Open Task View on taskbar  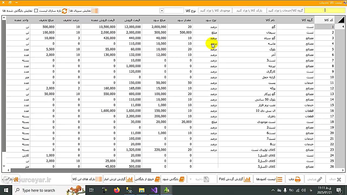tap(91, 190)
